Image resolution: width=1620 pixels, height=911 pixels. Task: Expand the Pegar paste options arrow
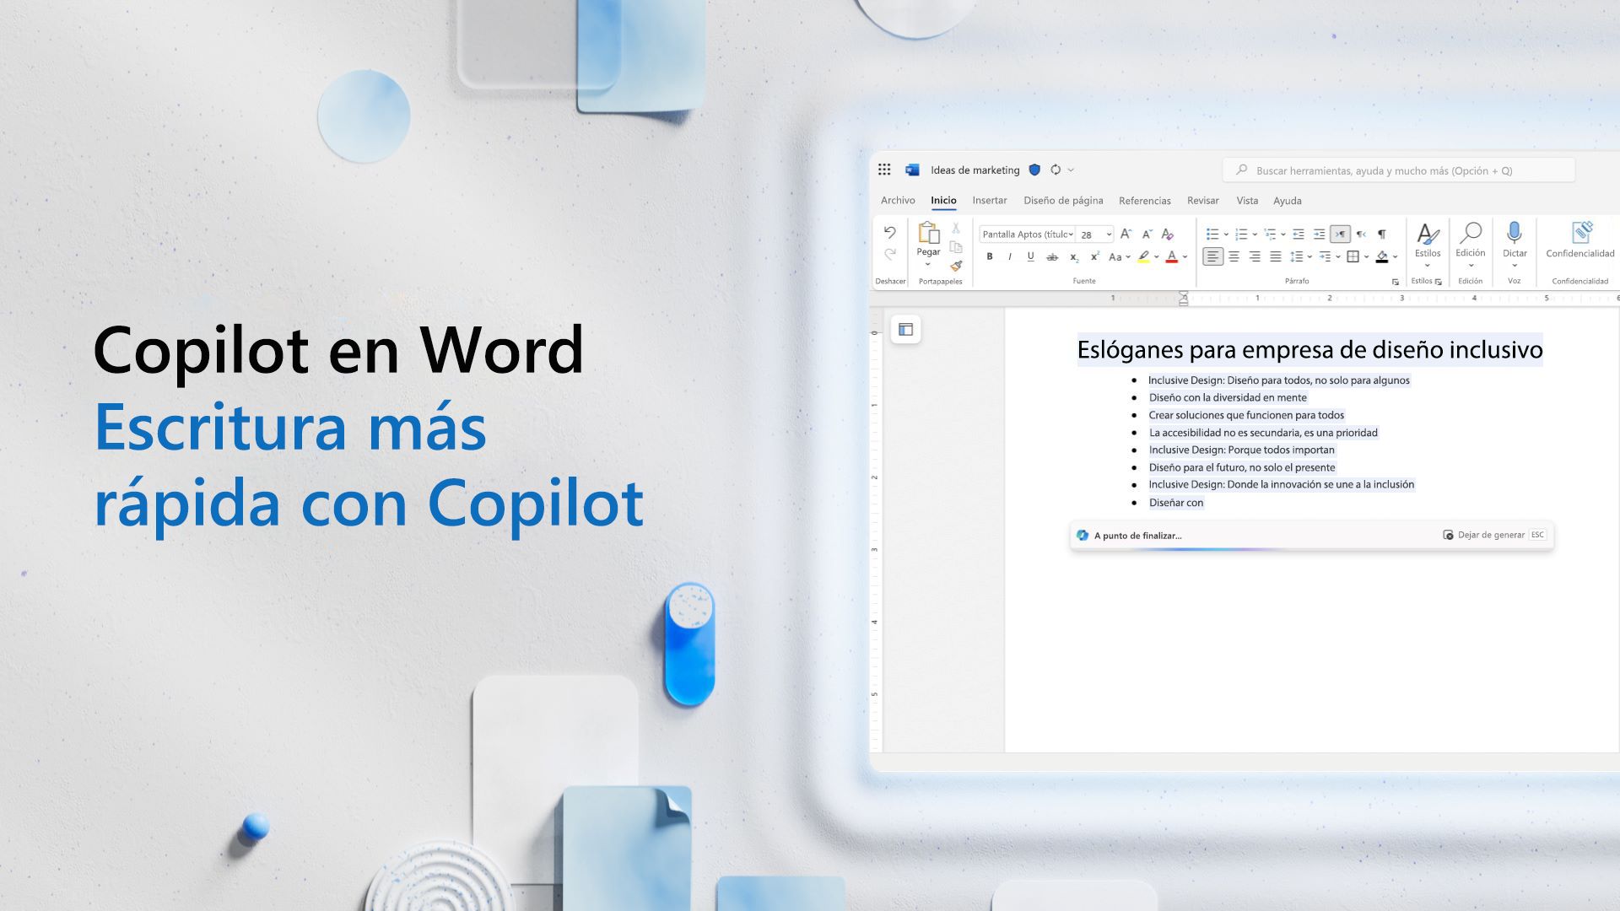[928, 264]
